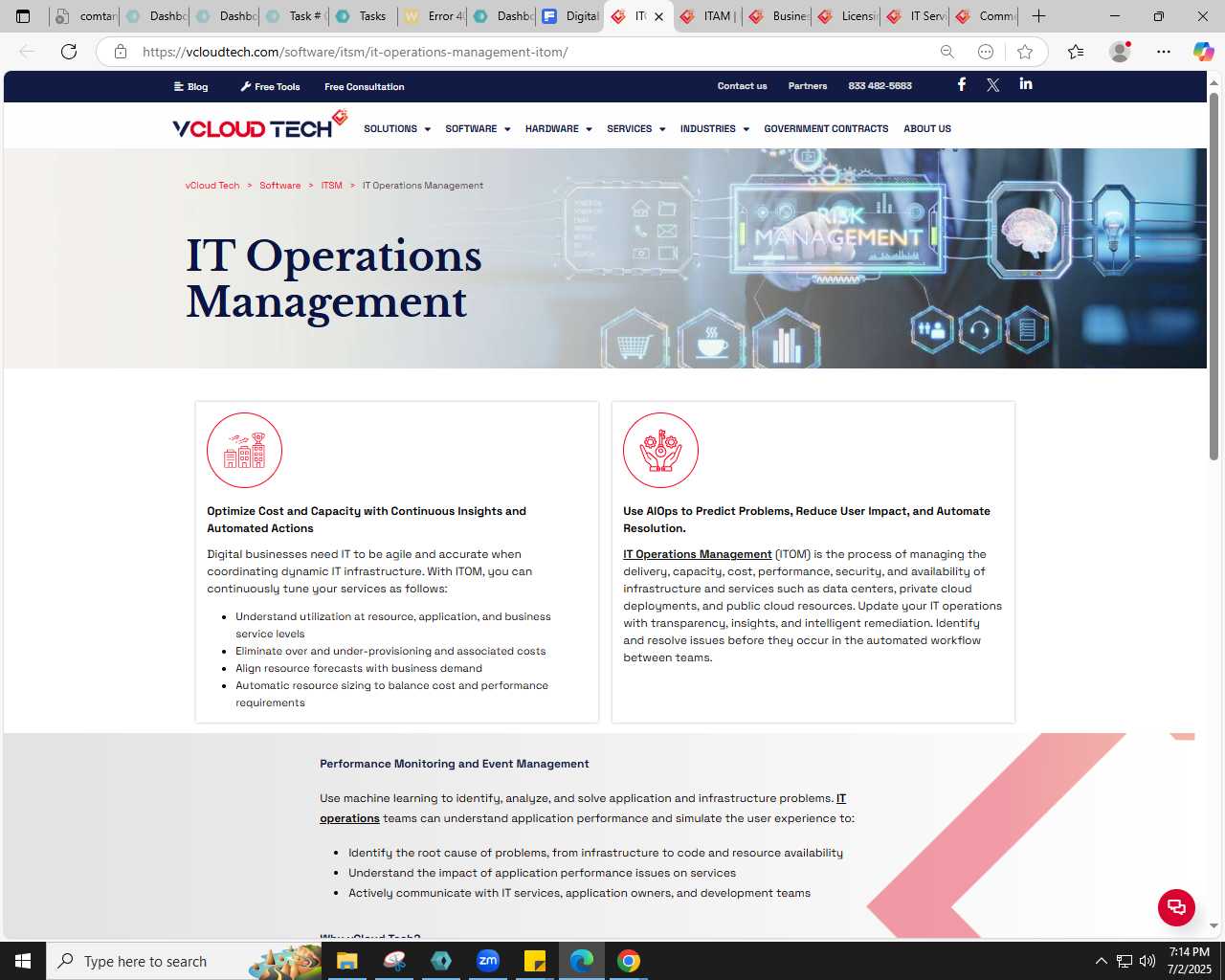Switch to the ITAM tab
Viewport: 1225px width, 980px height.
pos(709,16)
